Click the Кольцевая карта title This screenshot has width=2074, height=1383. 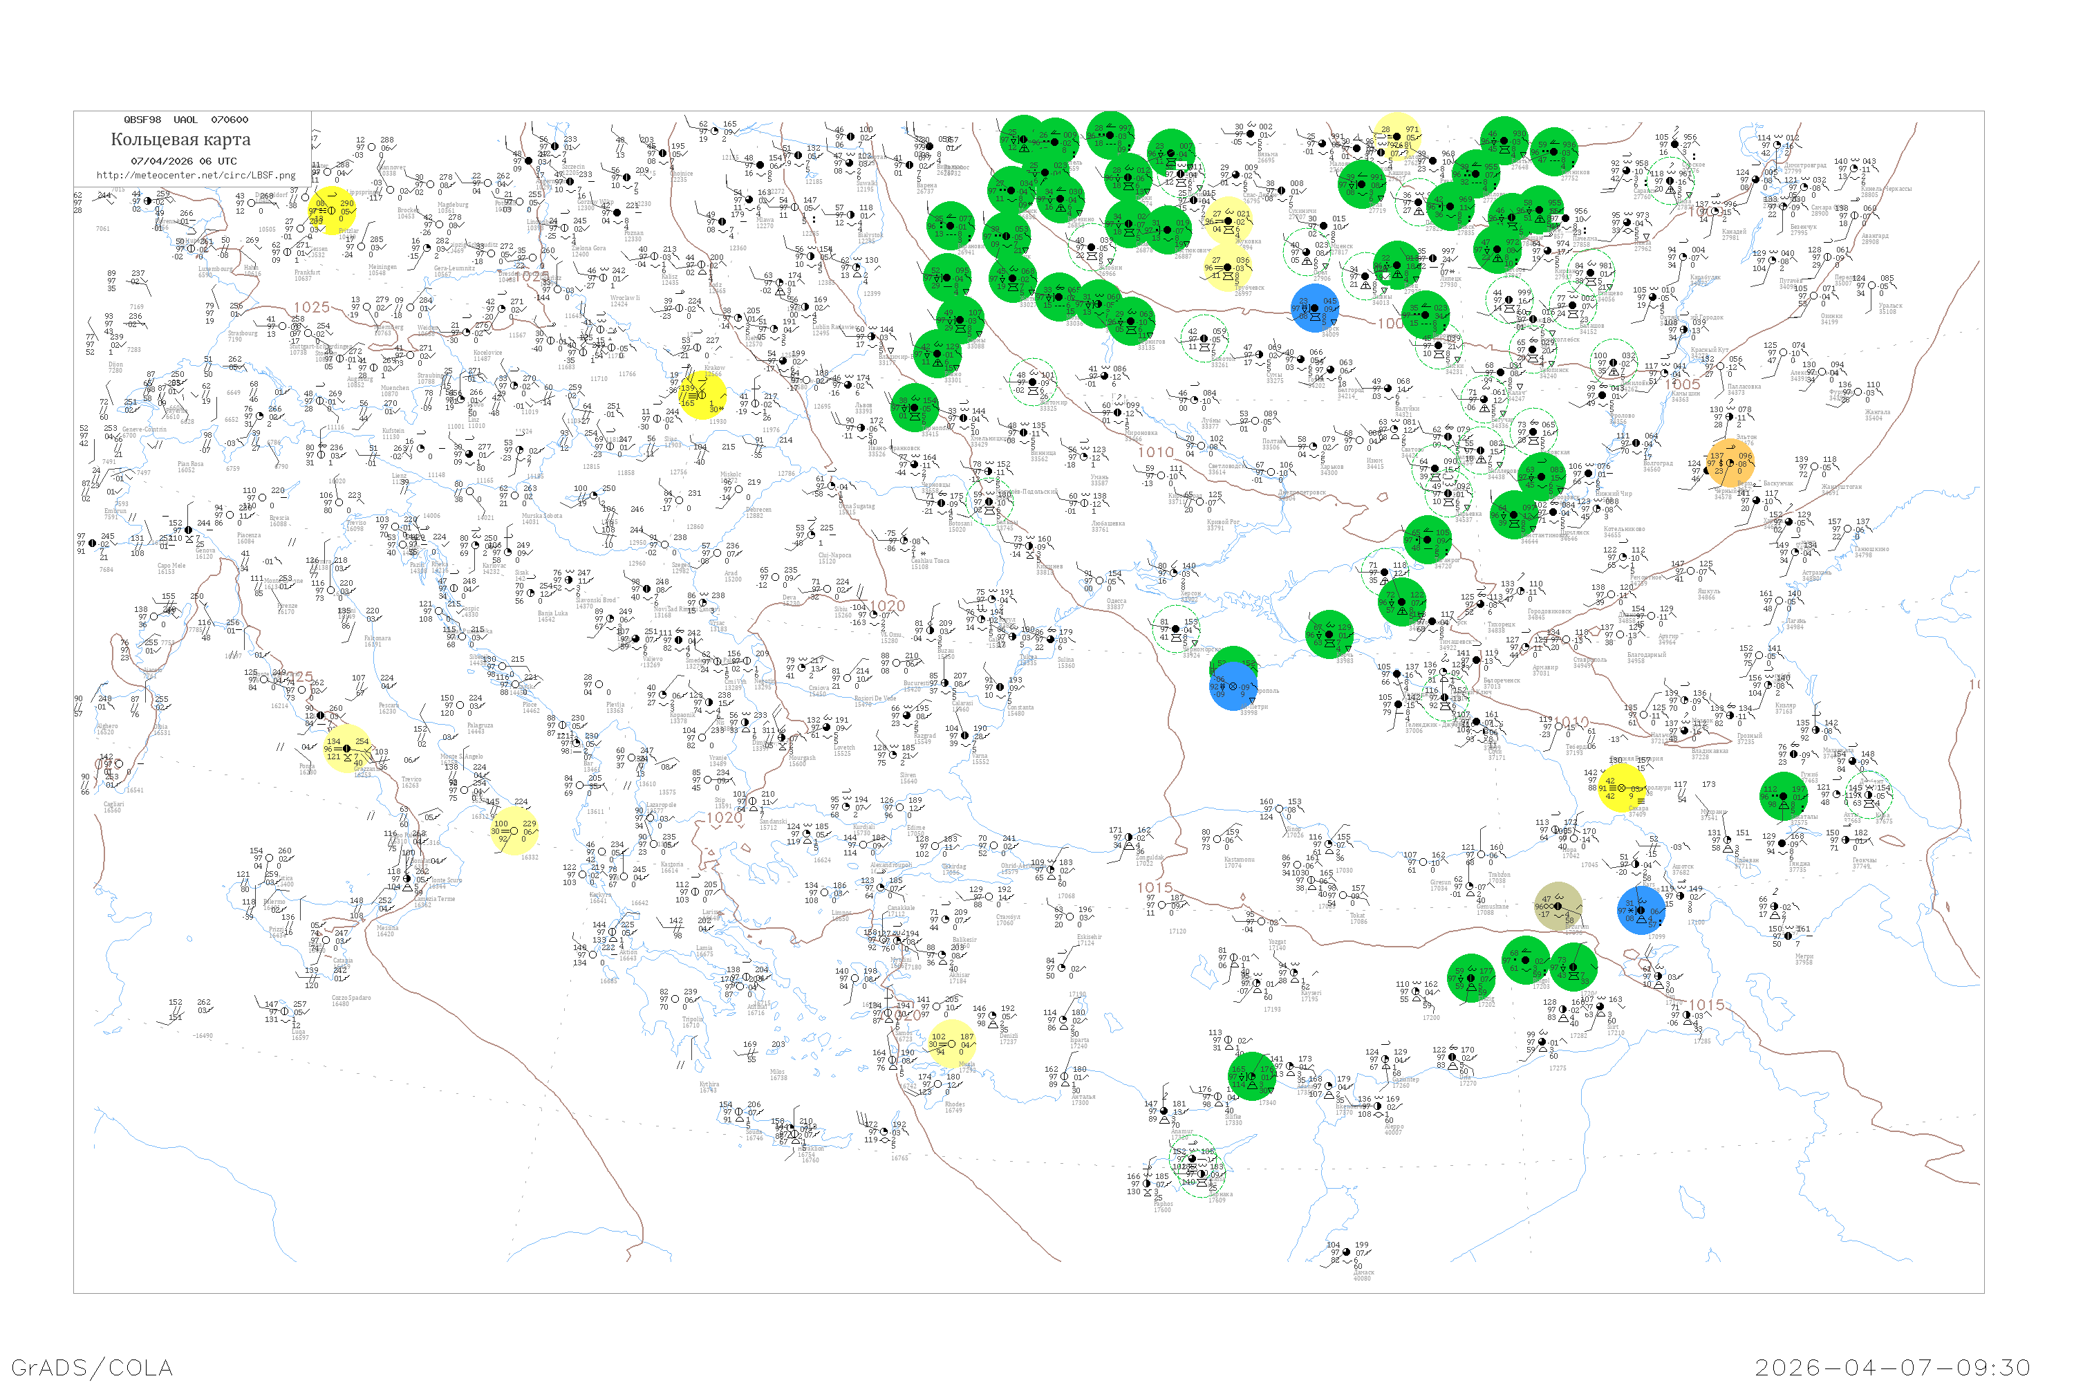(180, 140)
